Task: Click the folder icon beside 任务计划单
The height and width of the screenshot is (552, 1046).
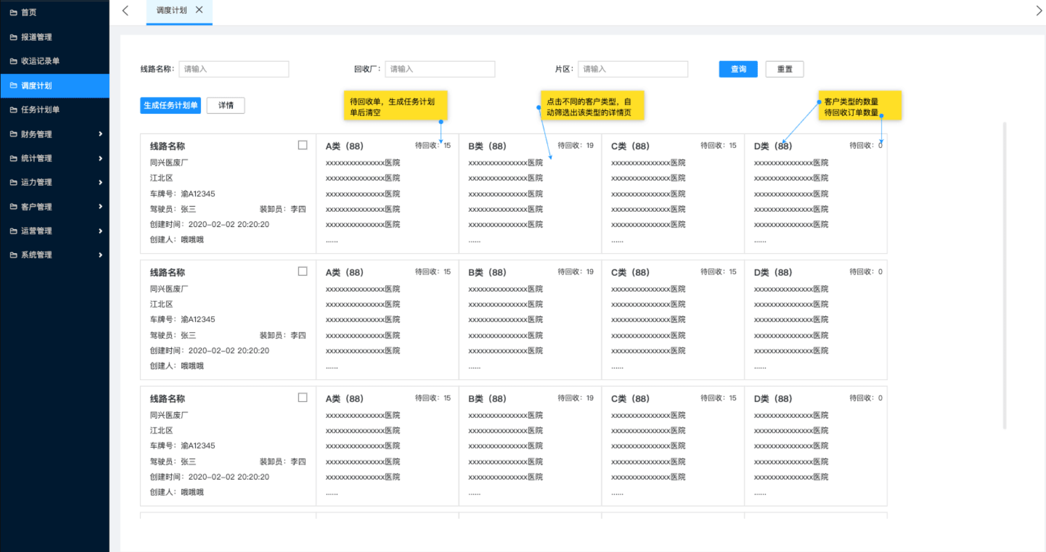Action: pos(13,110)
